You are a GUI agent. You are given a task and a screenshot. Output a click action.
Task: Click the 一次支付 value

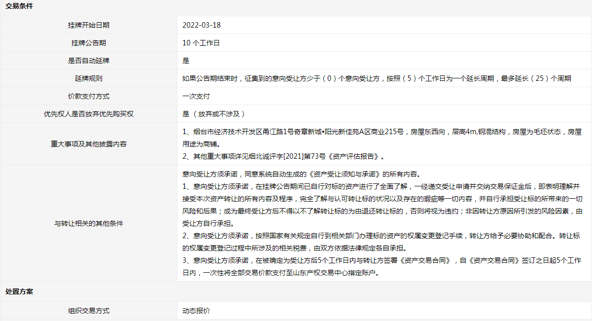coord(196,96)
